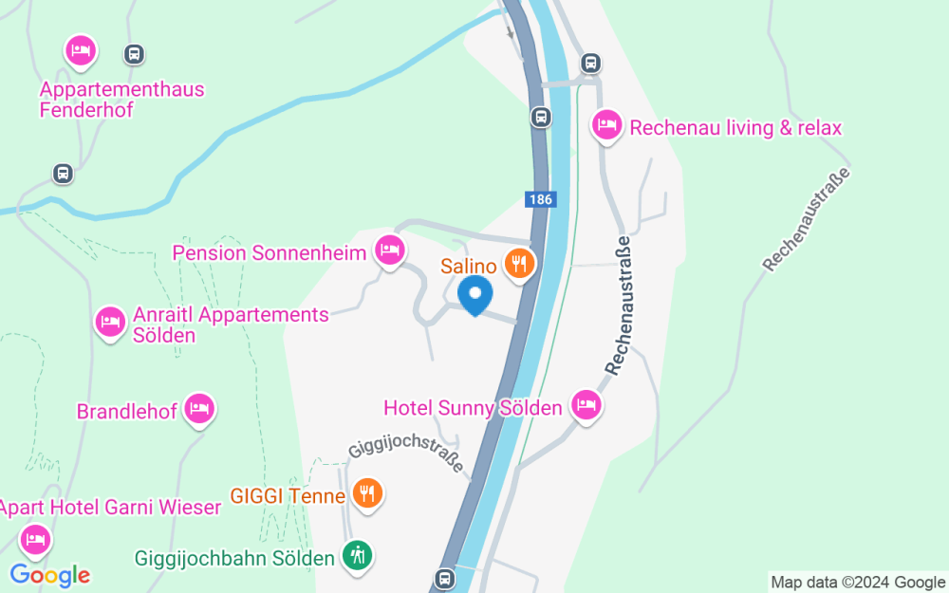The height and width of the screenshot is (593, 949).
Task: Click the blue location pin marker
Action: 475,295
